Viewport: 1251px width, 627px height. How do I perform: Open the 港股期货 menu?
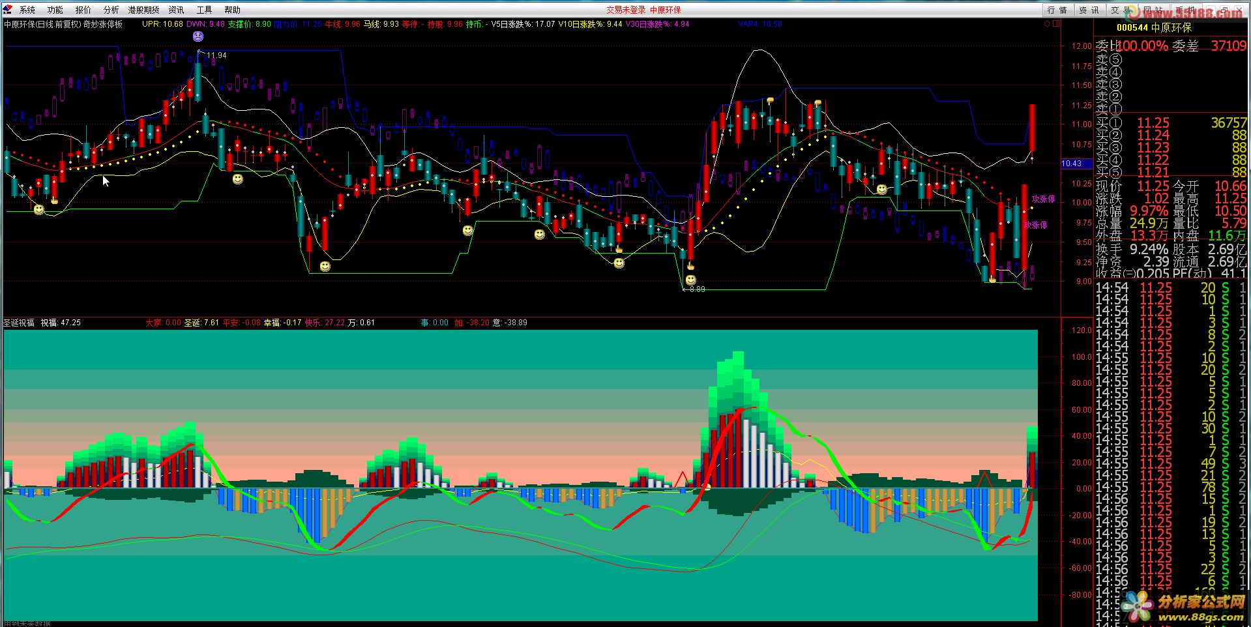tap(144, 10)
